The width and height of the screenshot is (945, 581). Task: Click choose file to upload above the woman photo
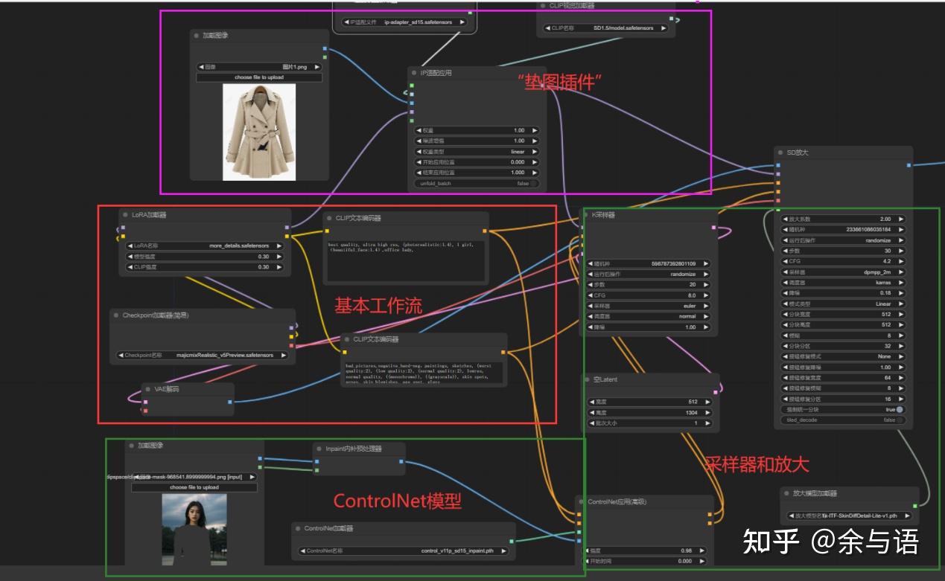[x=194, y=487]
